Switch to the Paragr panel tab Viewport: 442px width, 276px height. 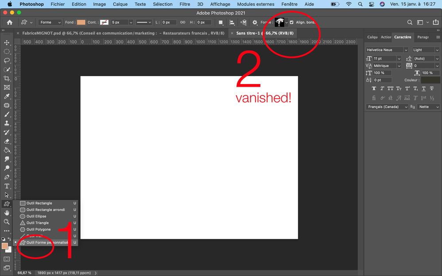pyautogui.click(x=423, y=37)
